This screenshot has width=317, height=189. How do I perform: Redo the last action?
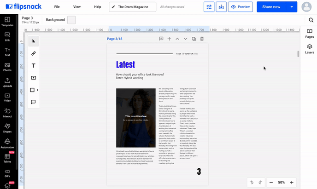tap(260, 183)
